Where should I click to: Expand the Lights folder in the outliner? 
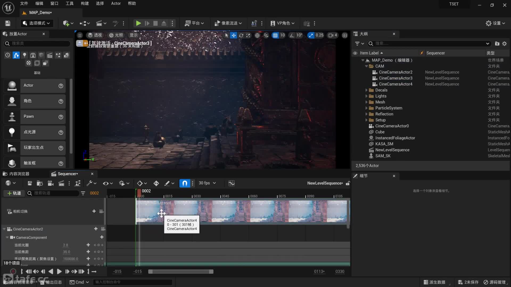pos(366,96)
